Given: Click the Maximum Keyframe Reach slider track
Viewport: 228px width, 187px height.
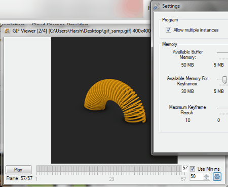Looking at the screenshot, I should pos(222,108).
